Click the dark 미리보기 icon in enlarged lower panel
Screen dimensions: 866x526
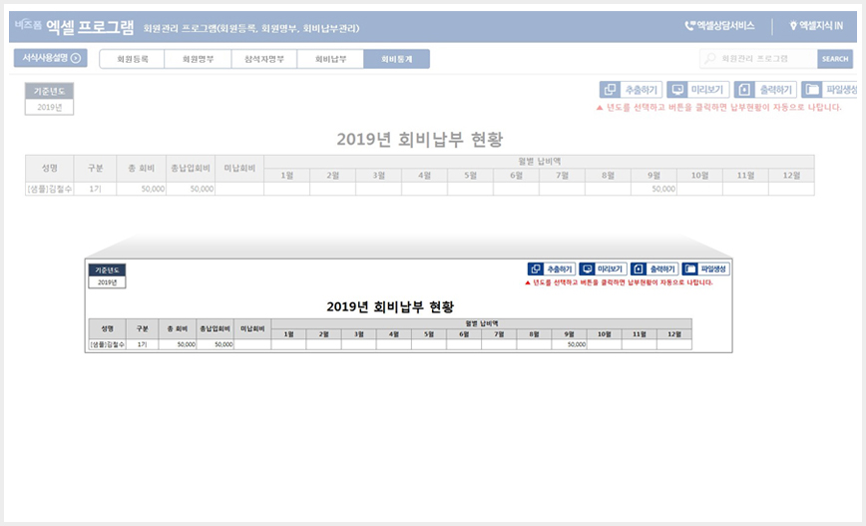(587, 269)
